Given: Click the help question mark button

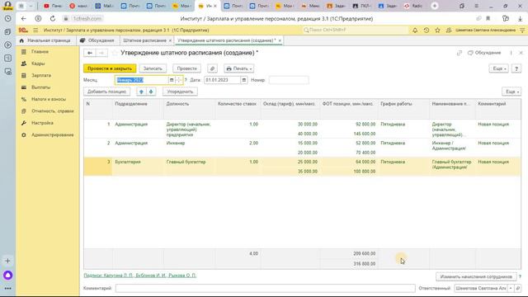Looking at the screenshot, I should (516, 68).
